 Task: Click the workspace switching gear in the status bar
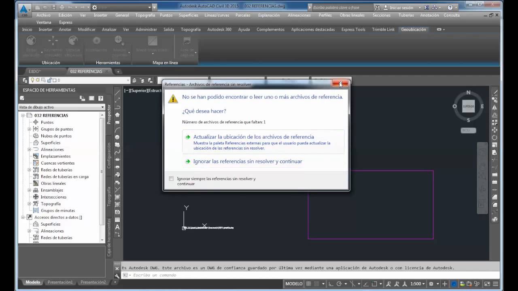click(x=431, y=284)
